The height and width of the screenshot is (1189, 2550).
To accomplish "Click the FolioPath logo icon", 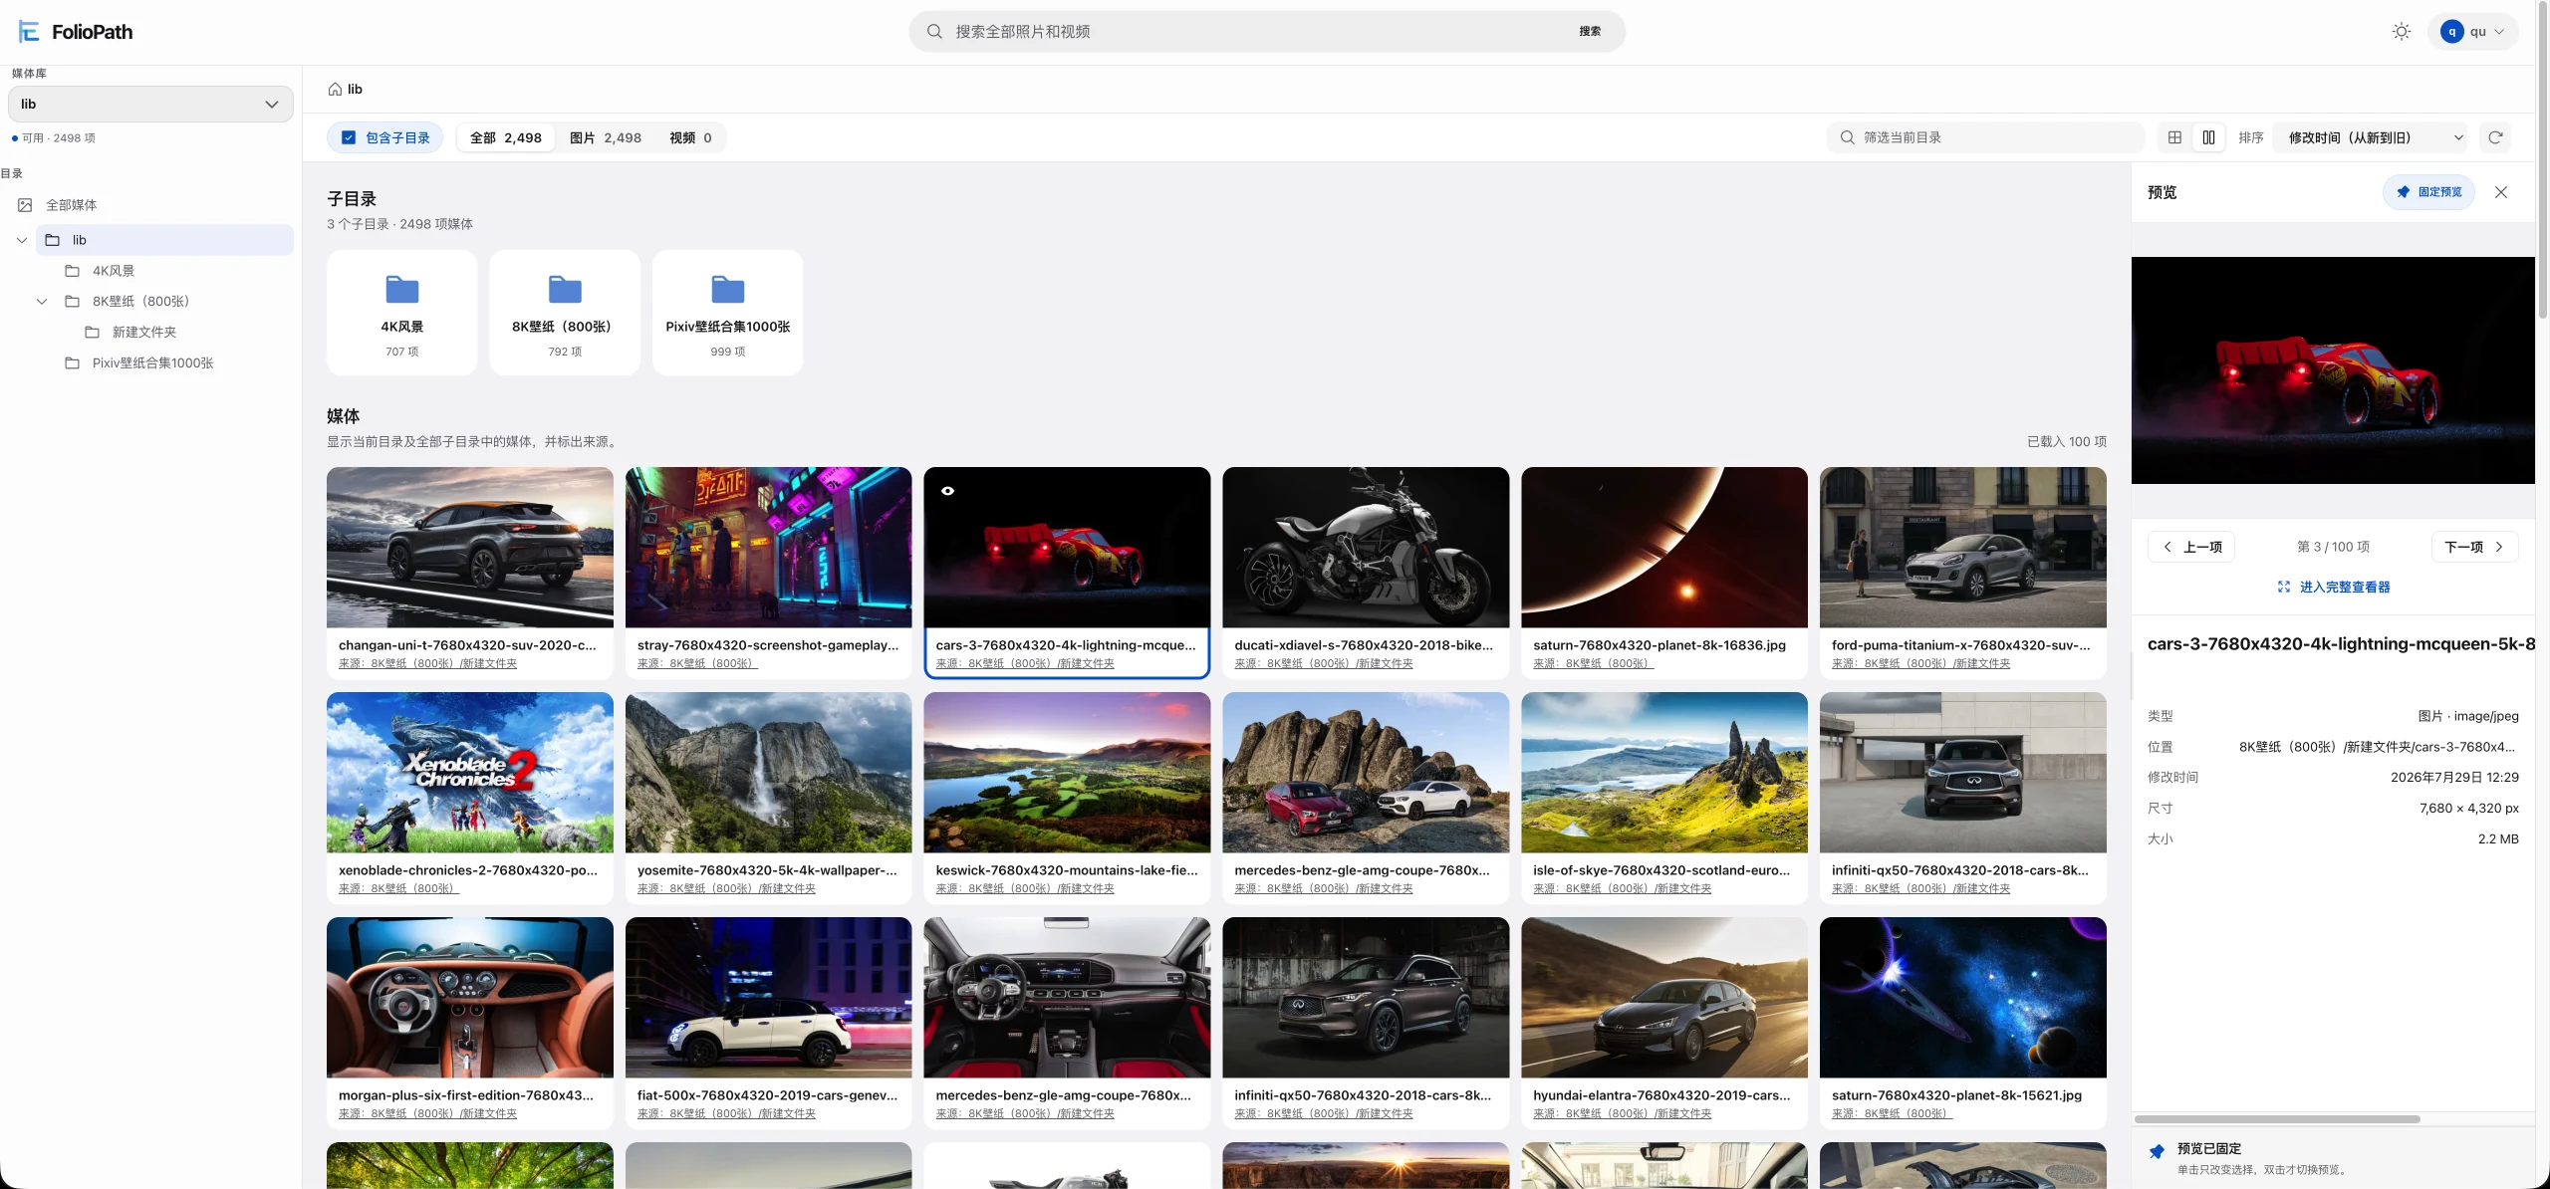I will (x=29, y=32).
